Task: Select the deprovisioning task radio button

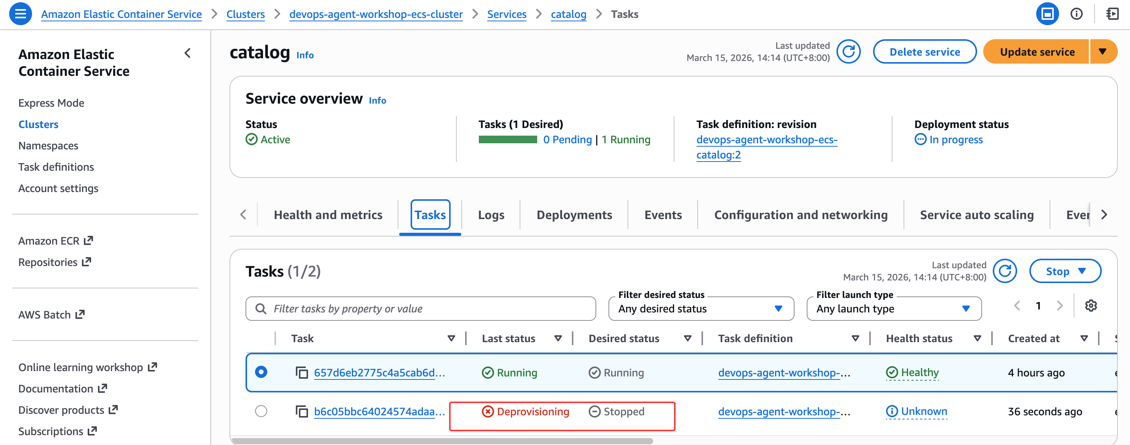Action: [x=261, y=411]
